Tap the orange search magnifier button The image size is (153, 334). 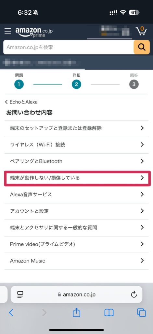(x=142, y=47)
